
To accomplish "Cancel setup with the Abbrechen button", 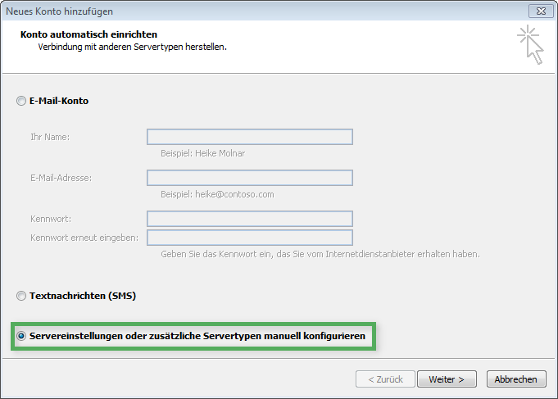I will (516, 379).
